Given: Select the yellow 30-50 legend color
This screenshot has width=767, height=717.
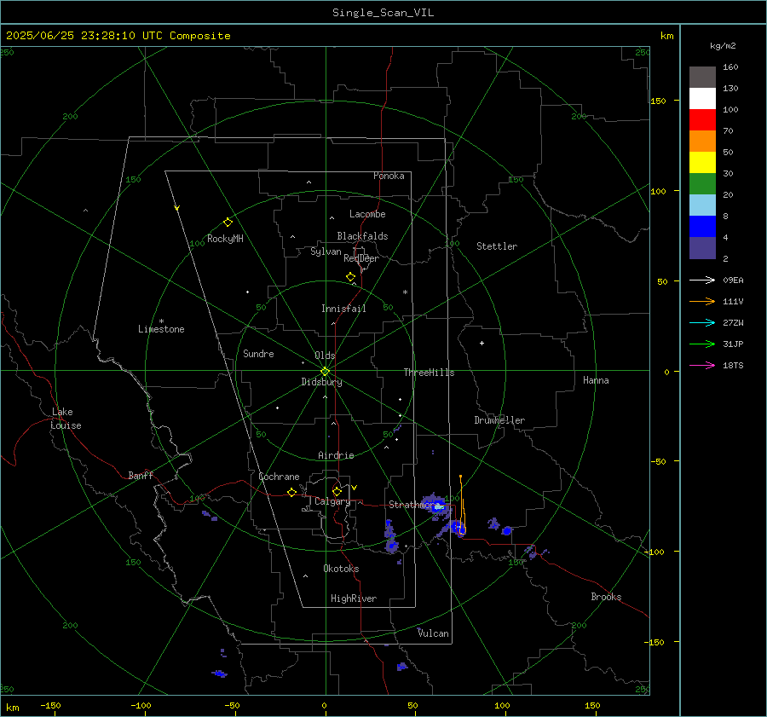Looking at the screenshot, I should pos(702,163).
